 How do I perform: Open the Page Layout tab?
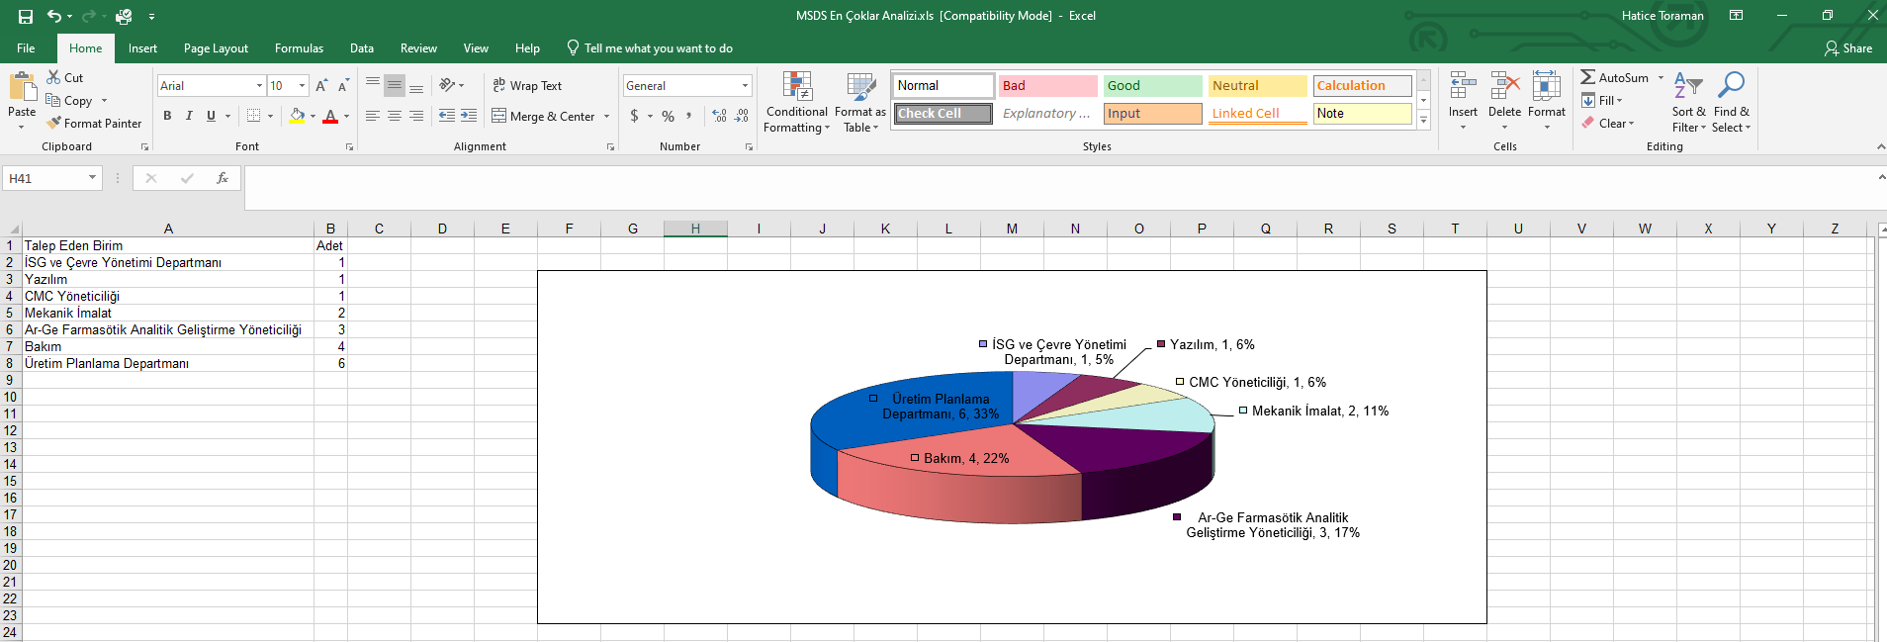pos(216,48)
